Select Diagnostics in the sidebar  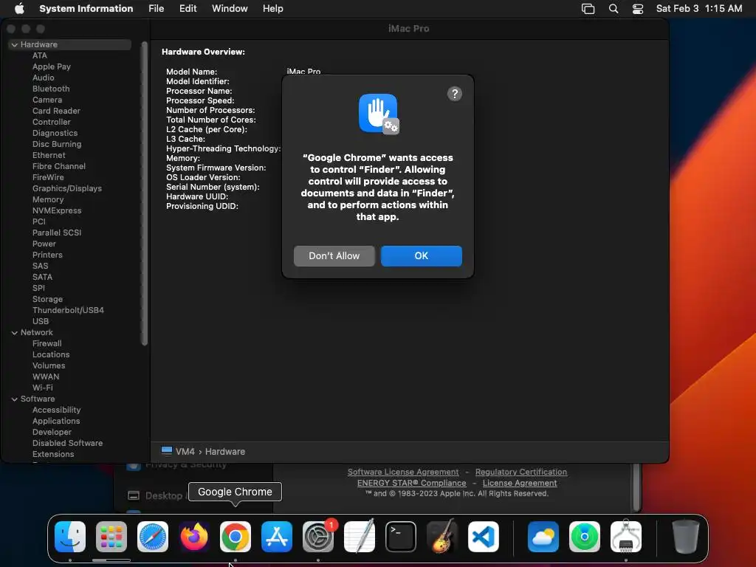tap(55, 133)
